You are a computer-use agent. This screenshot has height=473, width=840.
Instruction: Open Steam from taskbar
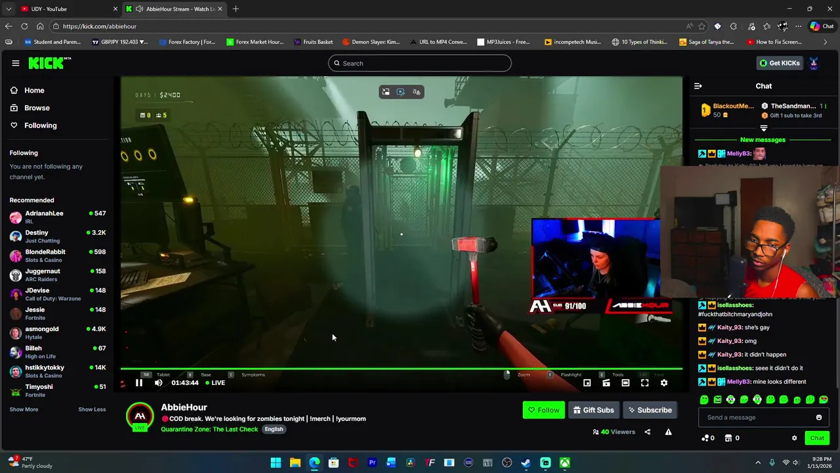(x=526, y=462)
